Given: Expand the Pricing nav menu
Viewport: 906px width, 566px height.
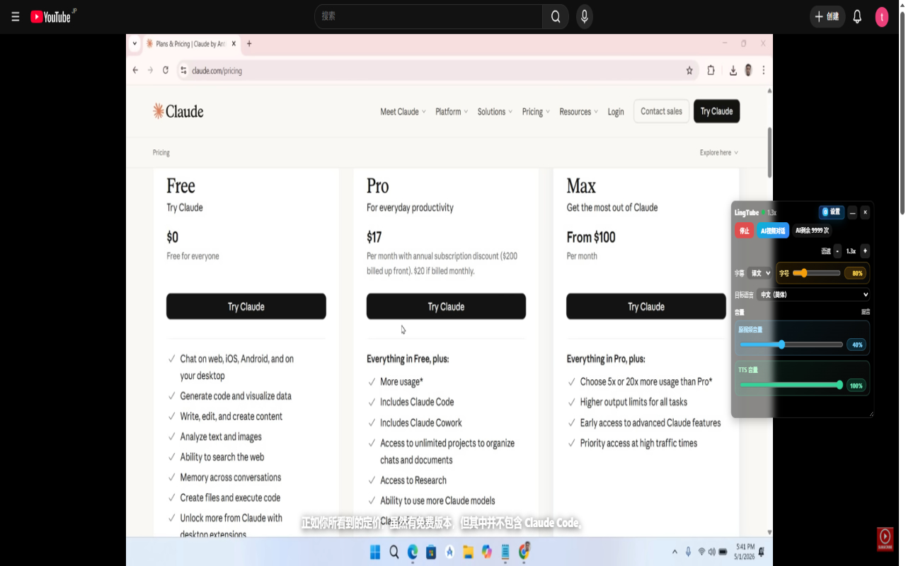Looking at the screenshot, I should [x=536, y=112].
